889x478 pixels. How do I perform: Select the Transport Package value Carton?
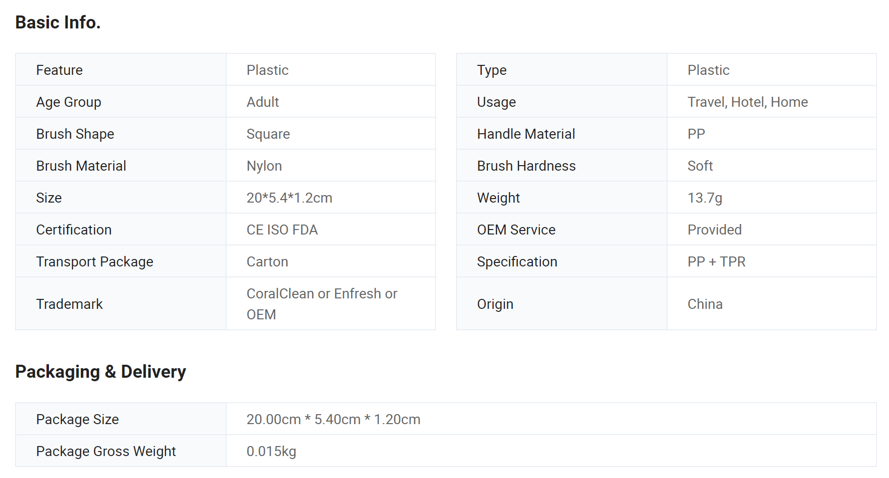point(267,262)
